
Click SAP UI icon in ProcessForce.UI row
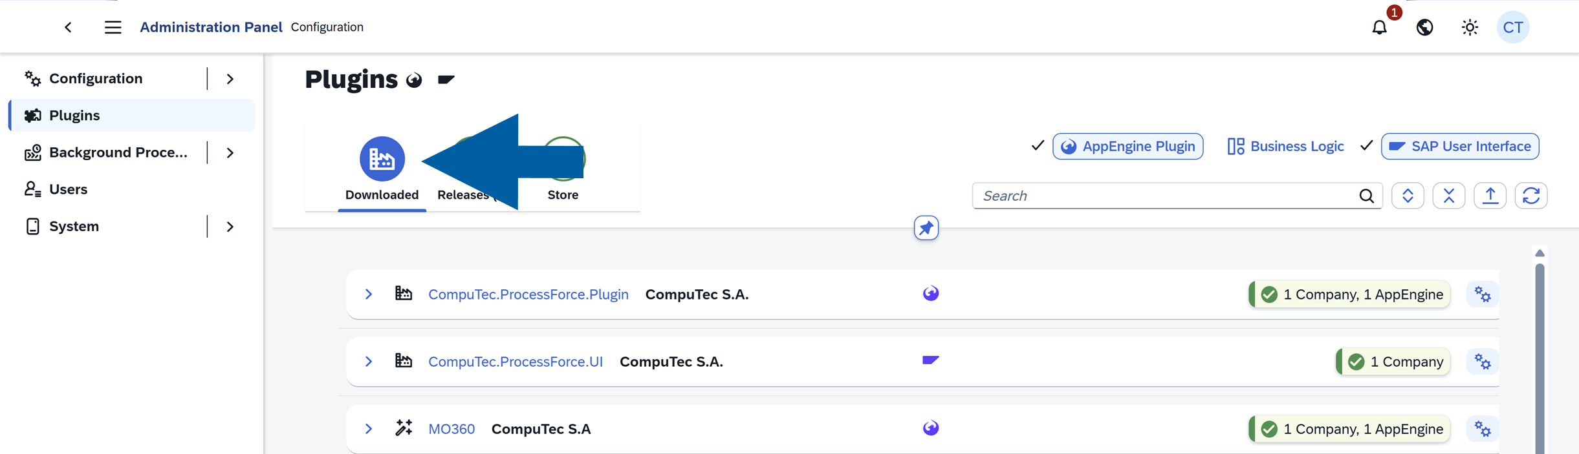(931, 360)
